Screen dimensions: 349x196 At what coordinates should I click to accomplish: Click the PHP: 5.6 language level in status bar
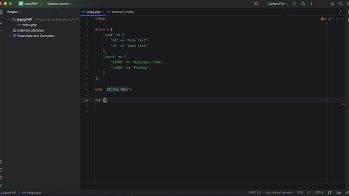[x=255, y=193]
